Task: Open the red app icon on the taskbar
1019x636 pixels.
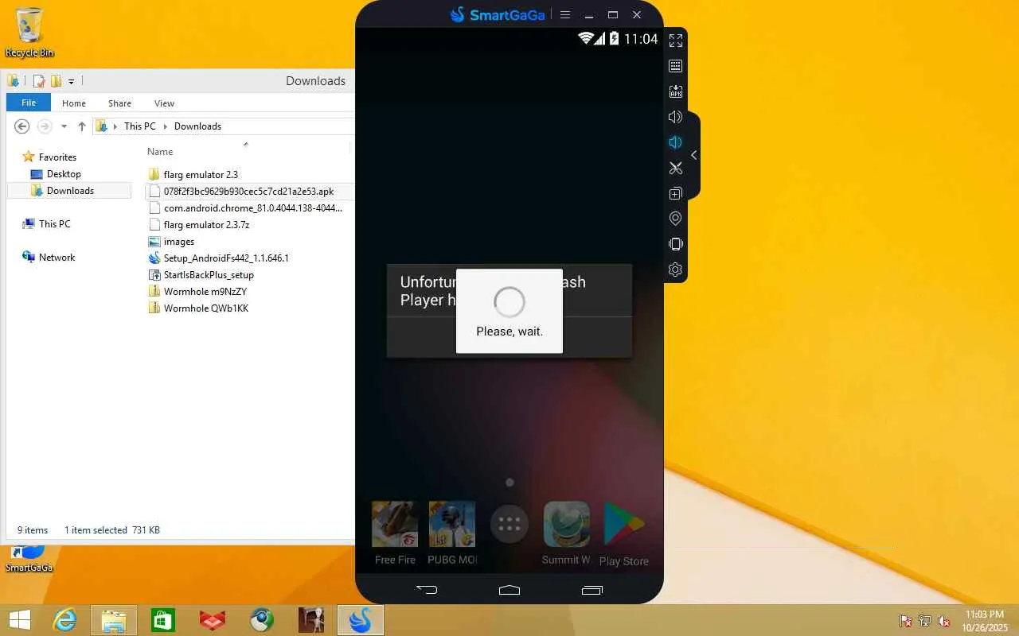Action: [x=213, y=620]
